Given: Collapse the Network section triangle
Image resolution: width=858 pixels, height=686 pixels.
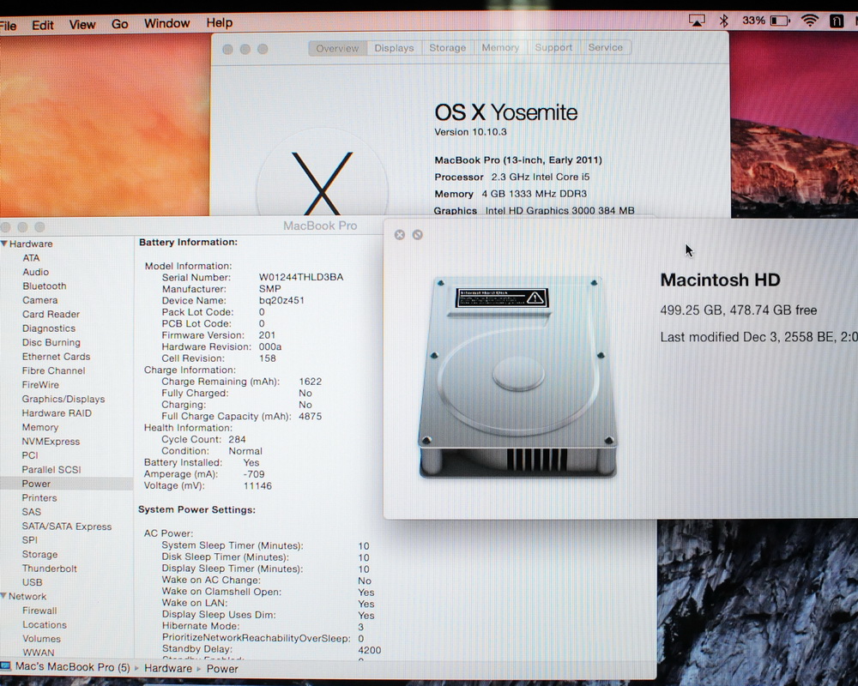Looking at the screenshot, I should 3,596.
